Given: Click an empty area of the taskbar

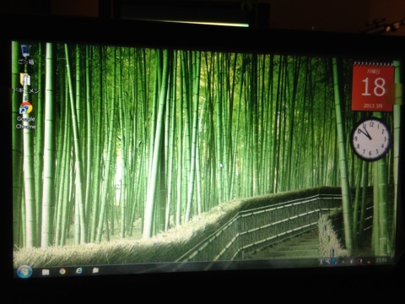Looking at the screenshot, I should (x=197, y=268).
